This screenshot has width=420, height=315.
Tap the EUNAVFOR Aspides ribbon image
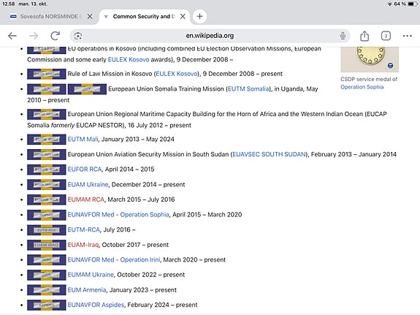(x=46, y=305)
